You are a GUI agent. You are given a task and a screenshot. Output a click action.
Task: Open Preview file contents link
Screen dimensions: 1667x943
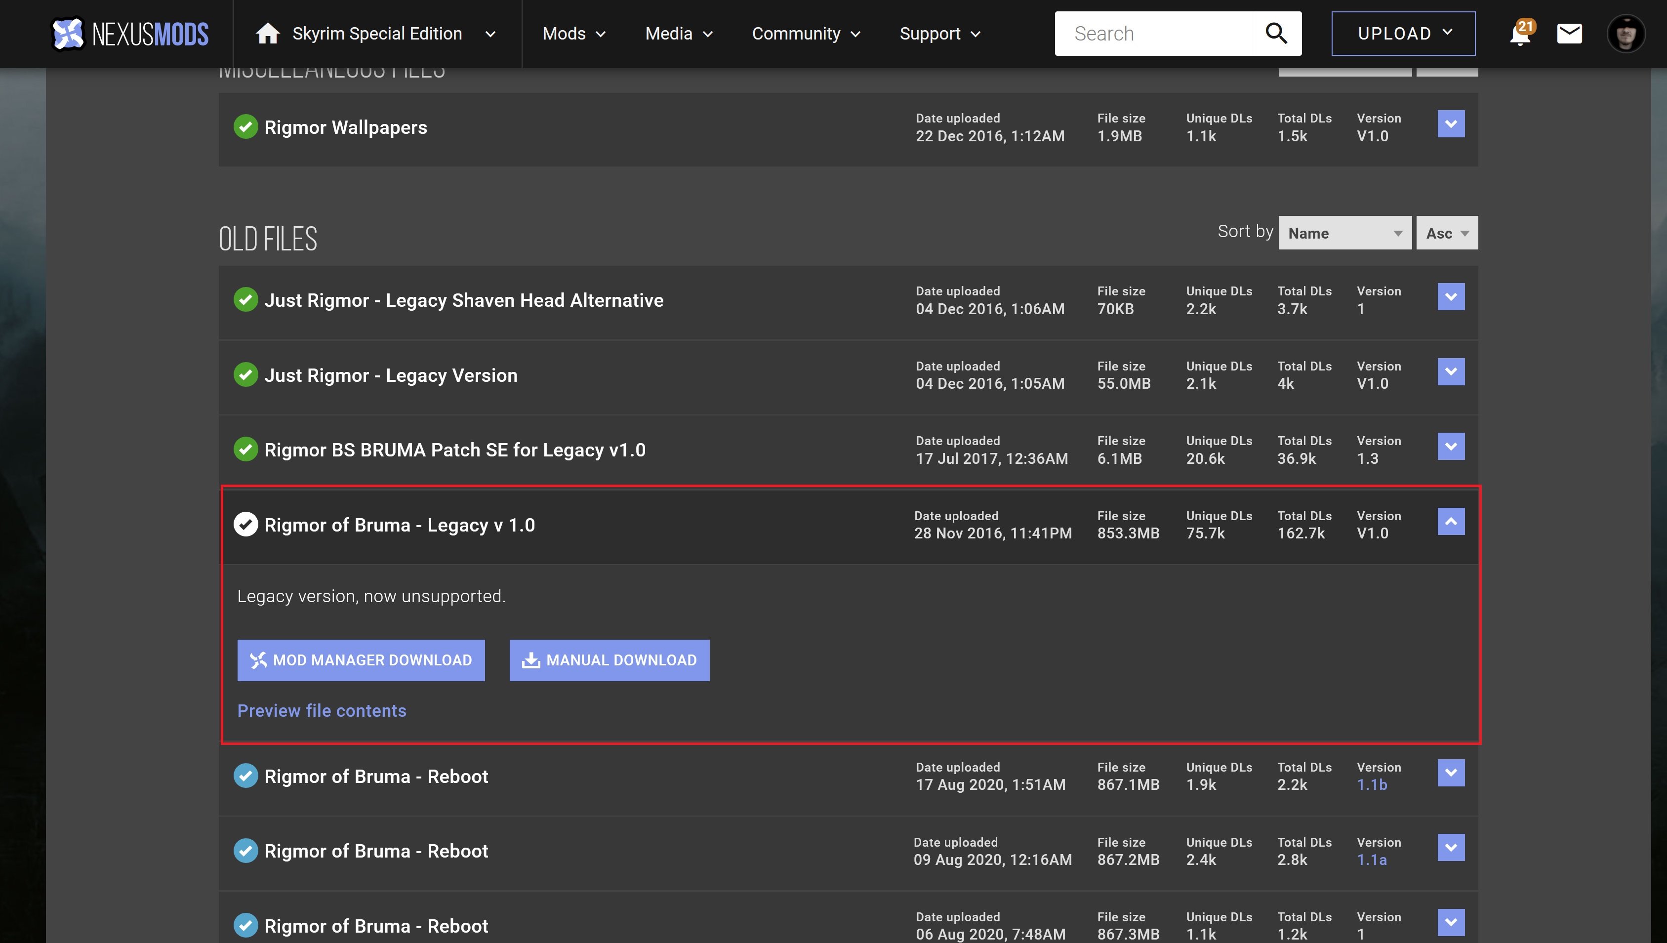[322, 710]
